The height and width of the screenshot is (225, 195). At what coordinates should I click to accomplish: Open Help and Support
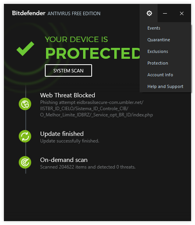165,86
